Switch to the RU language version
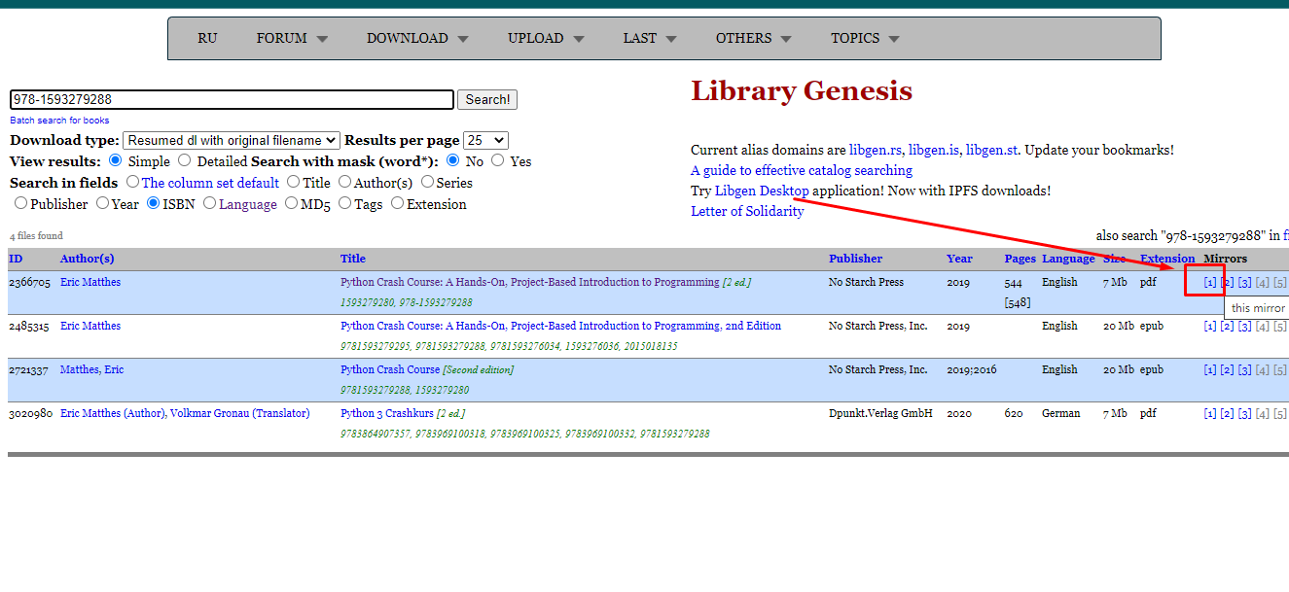 click(x=207, y=38)
